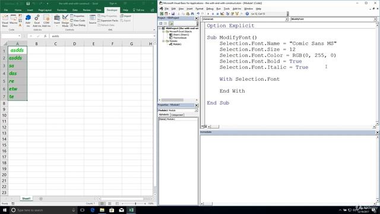The height and width of the screenshot is (214, 380).
Task: Switch to Excel Page Layout tab
Action: pyautogui.click(x=45, y=10)
